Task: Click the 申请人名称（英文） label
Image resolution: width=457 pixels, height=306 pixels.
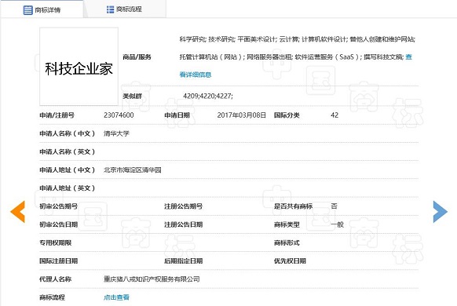Action: point(68,151)
